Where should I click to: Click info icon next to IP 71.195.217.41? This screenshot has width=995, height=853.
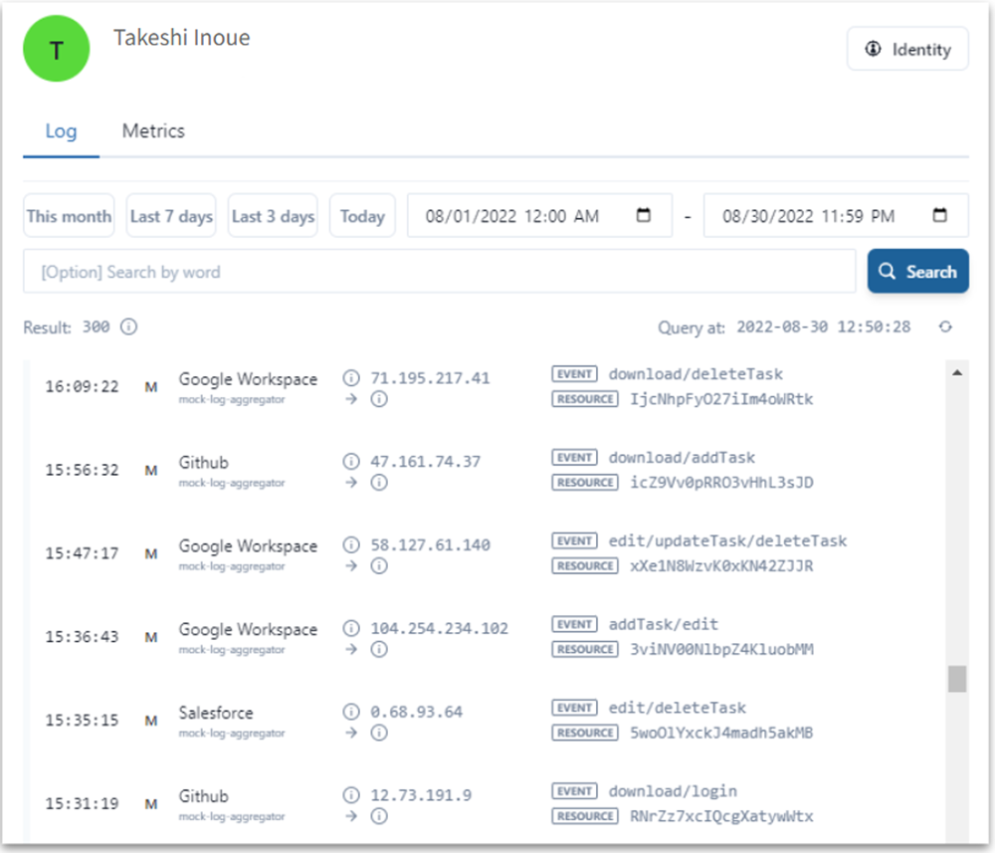[x=350, y=378]
